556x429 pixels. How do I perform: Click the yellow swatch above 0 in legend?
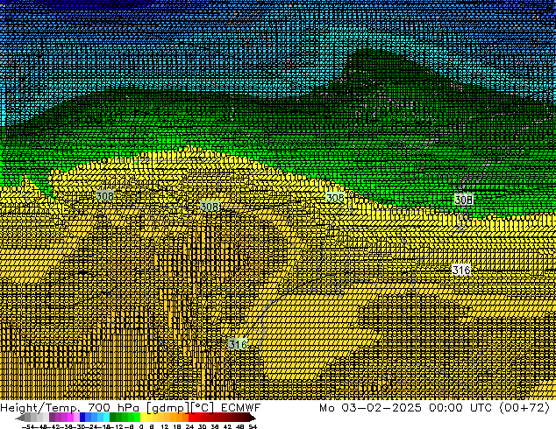click(144, 417)
